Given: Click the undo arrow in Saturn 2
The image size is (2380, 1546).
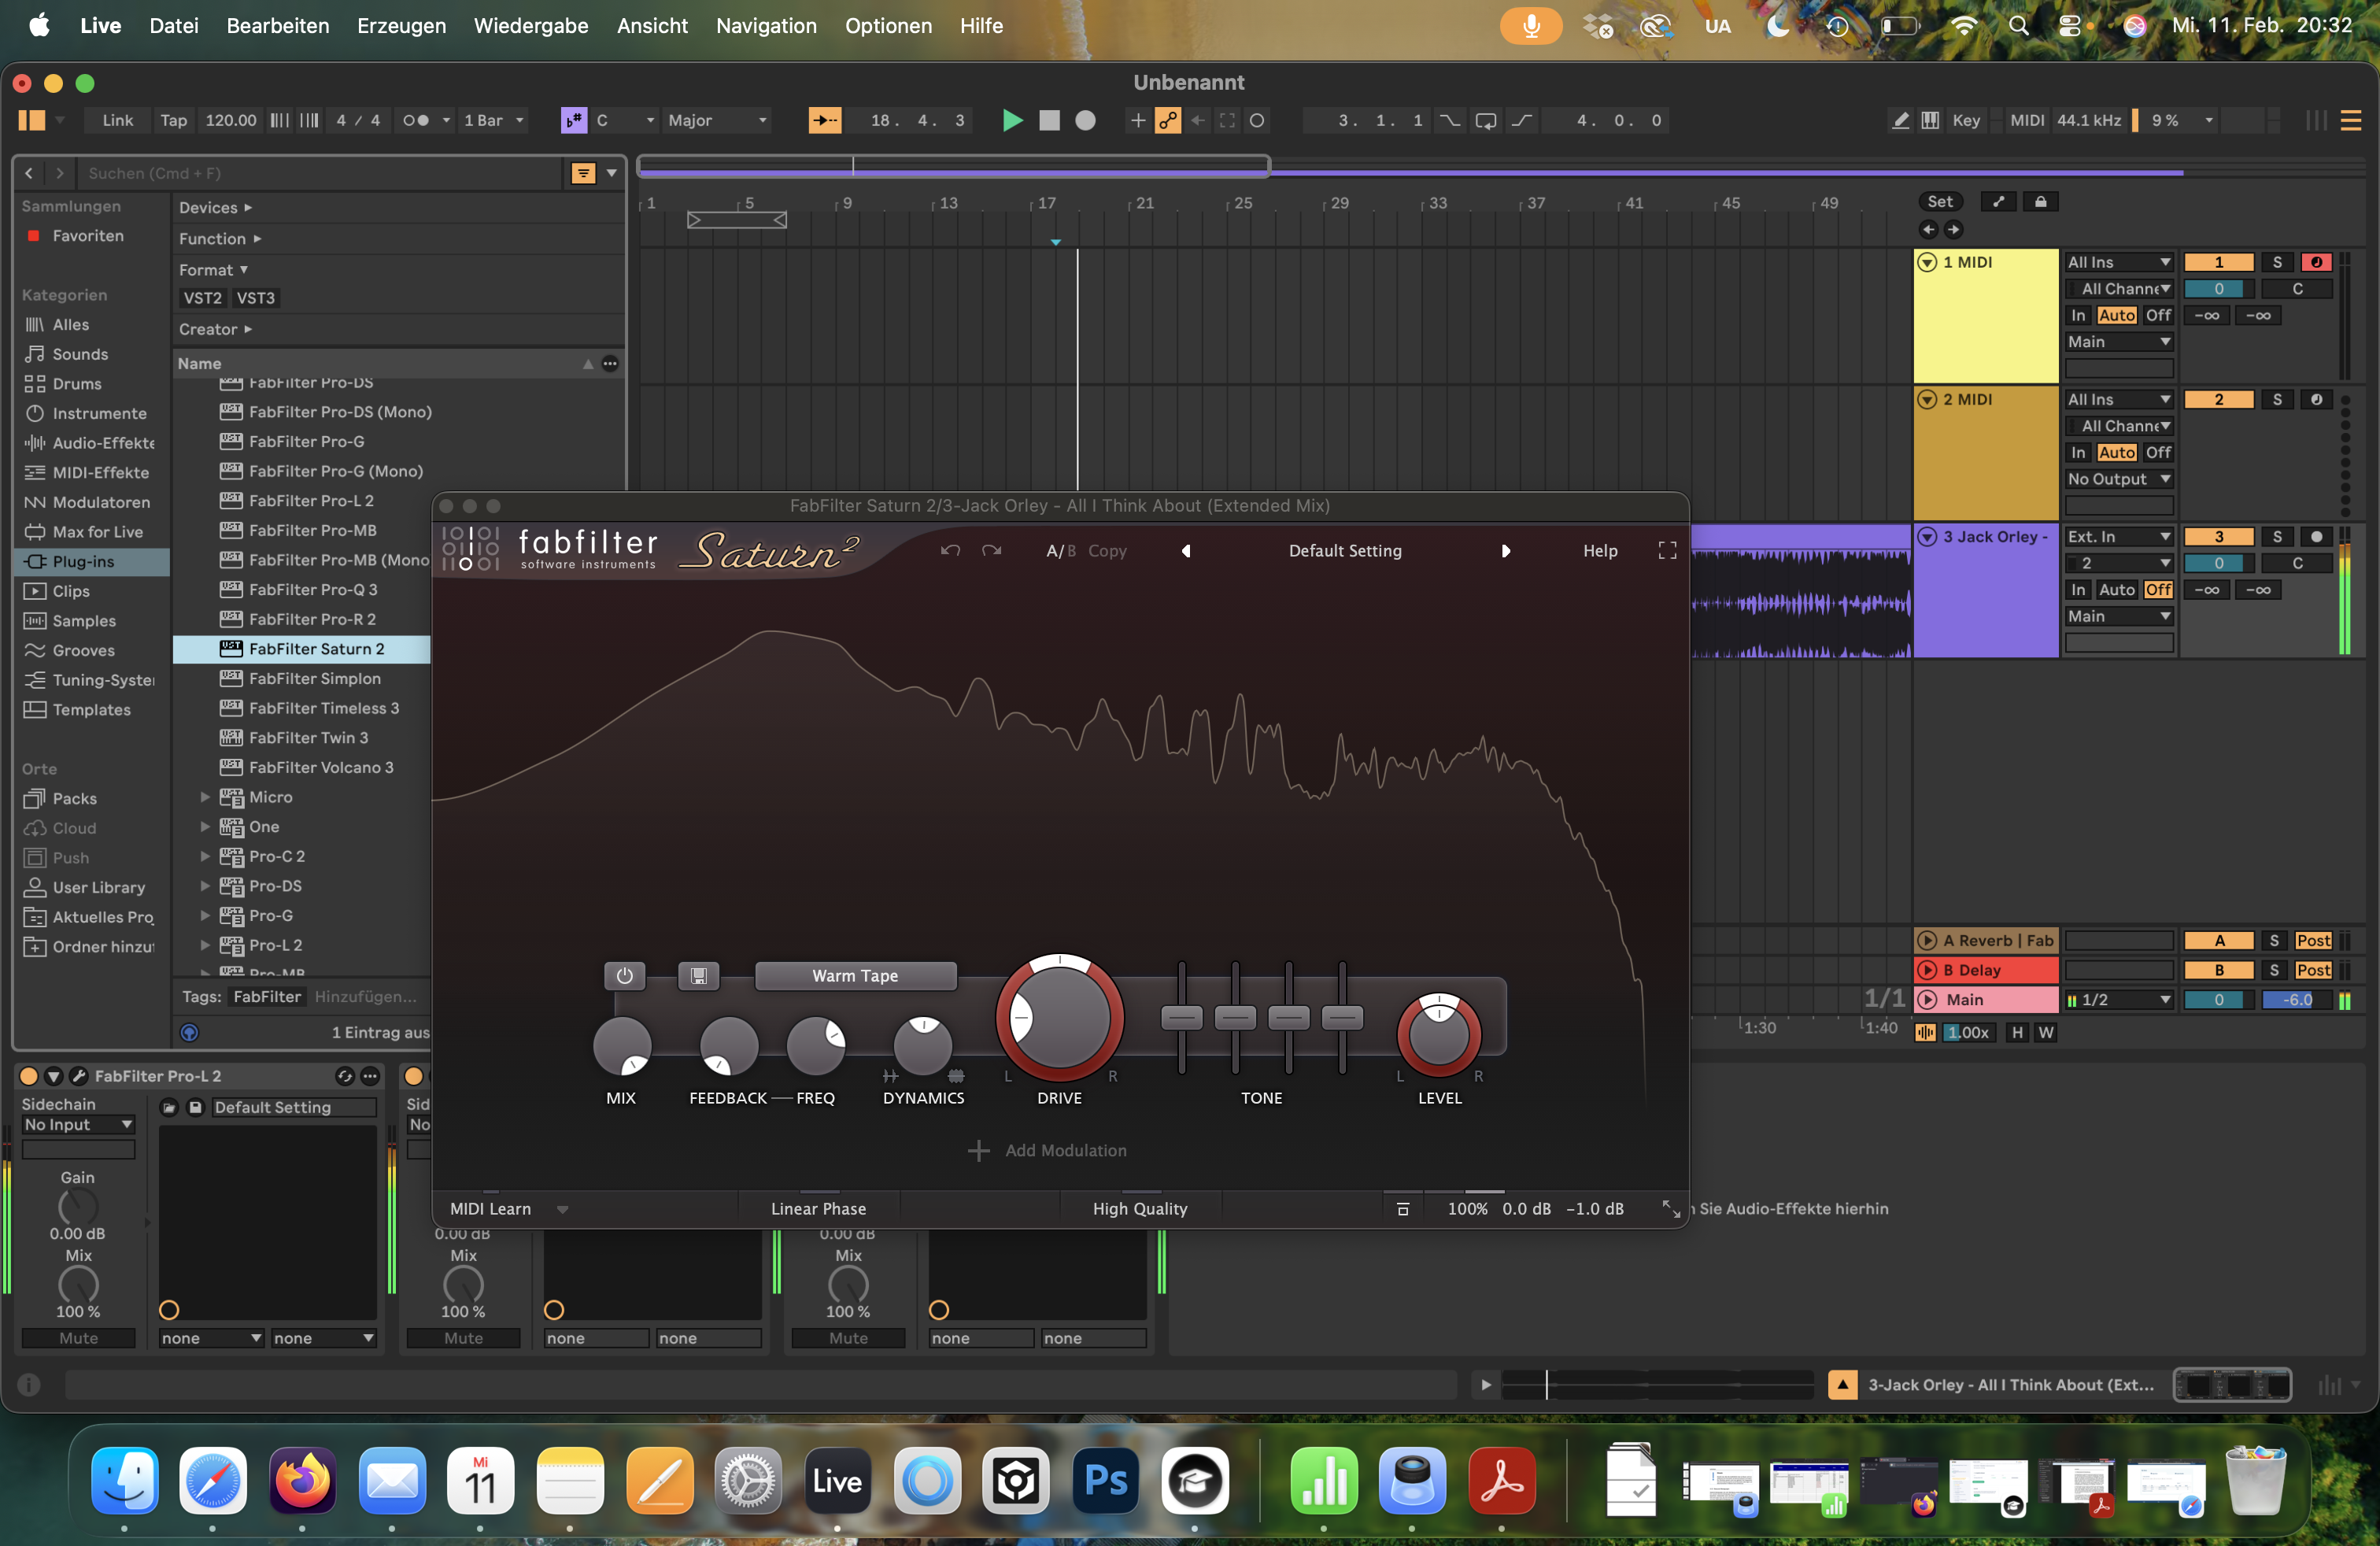Looking at the screenshot, I should (x=949, y=550).
